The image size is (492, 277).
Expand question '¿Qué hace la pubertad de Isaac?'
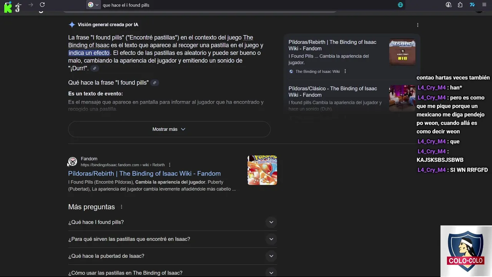coord(173,256)
